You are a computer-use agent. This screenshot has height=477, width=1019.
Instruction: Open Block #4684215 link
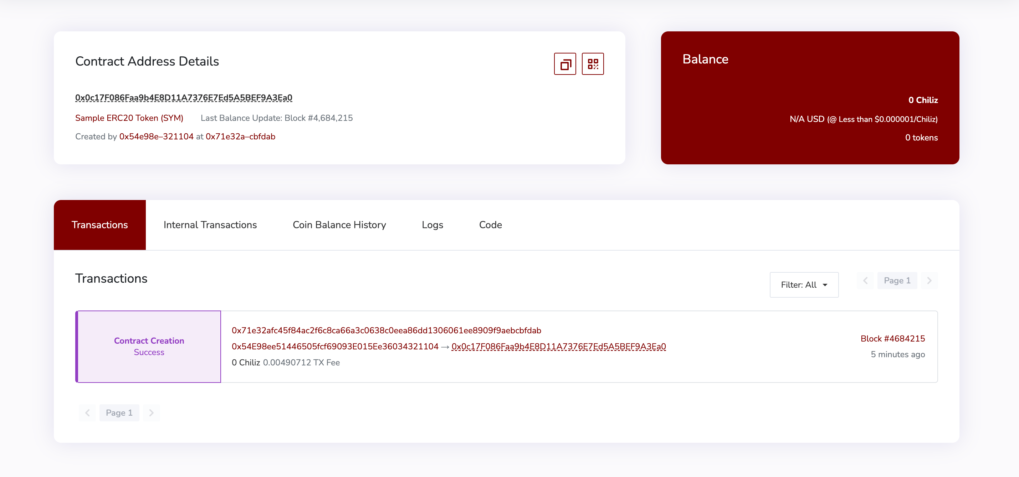click(892, 339)
